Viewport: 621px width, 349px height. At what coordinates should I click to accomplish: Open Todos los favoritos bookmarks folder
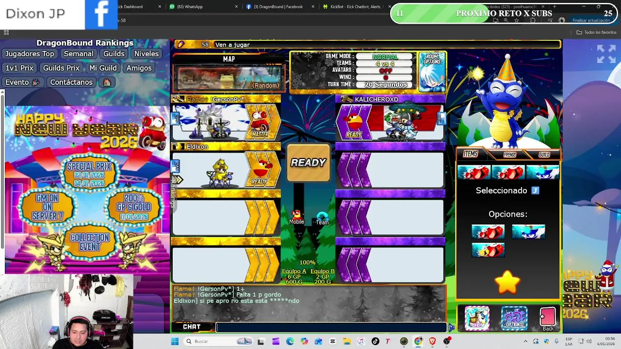tap(596, 32)
